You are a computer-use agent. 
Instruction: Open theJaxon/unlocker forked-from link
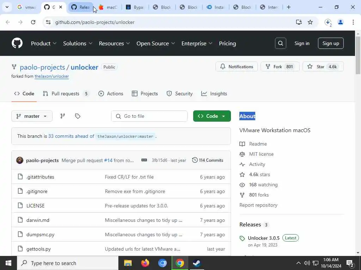[x=51, y=76]
